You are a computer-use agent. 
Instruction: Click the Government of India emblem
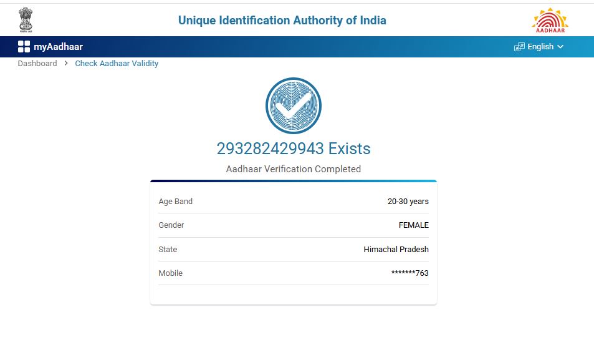click(26, 20)
